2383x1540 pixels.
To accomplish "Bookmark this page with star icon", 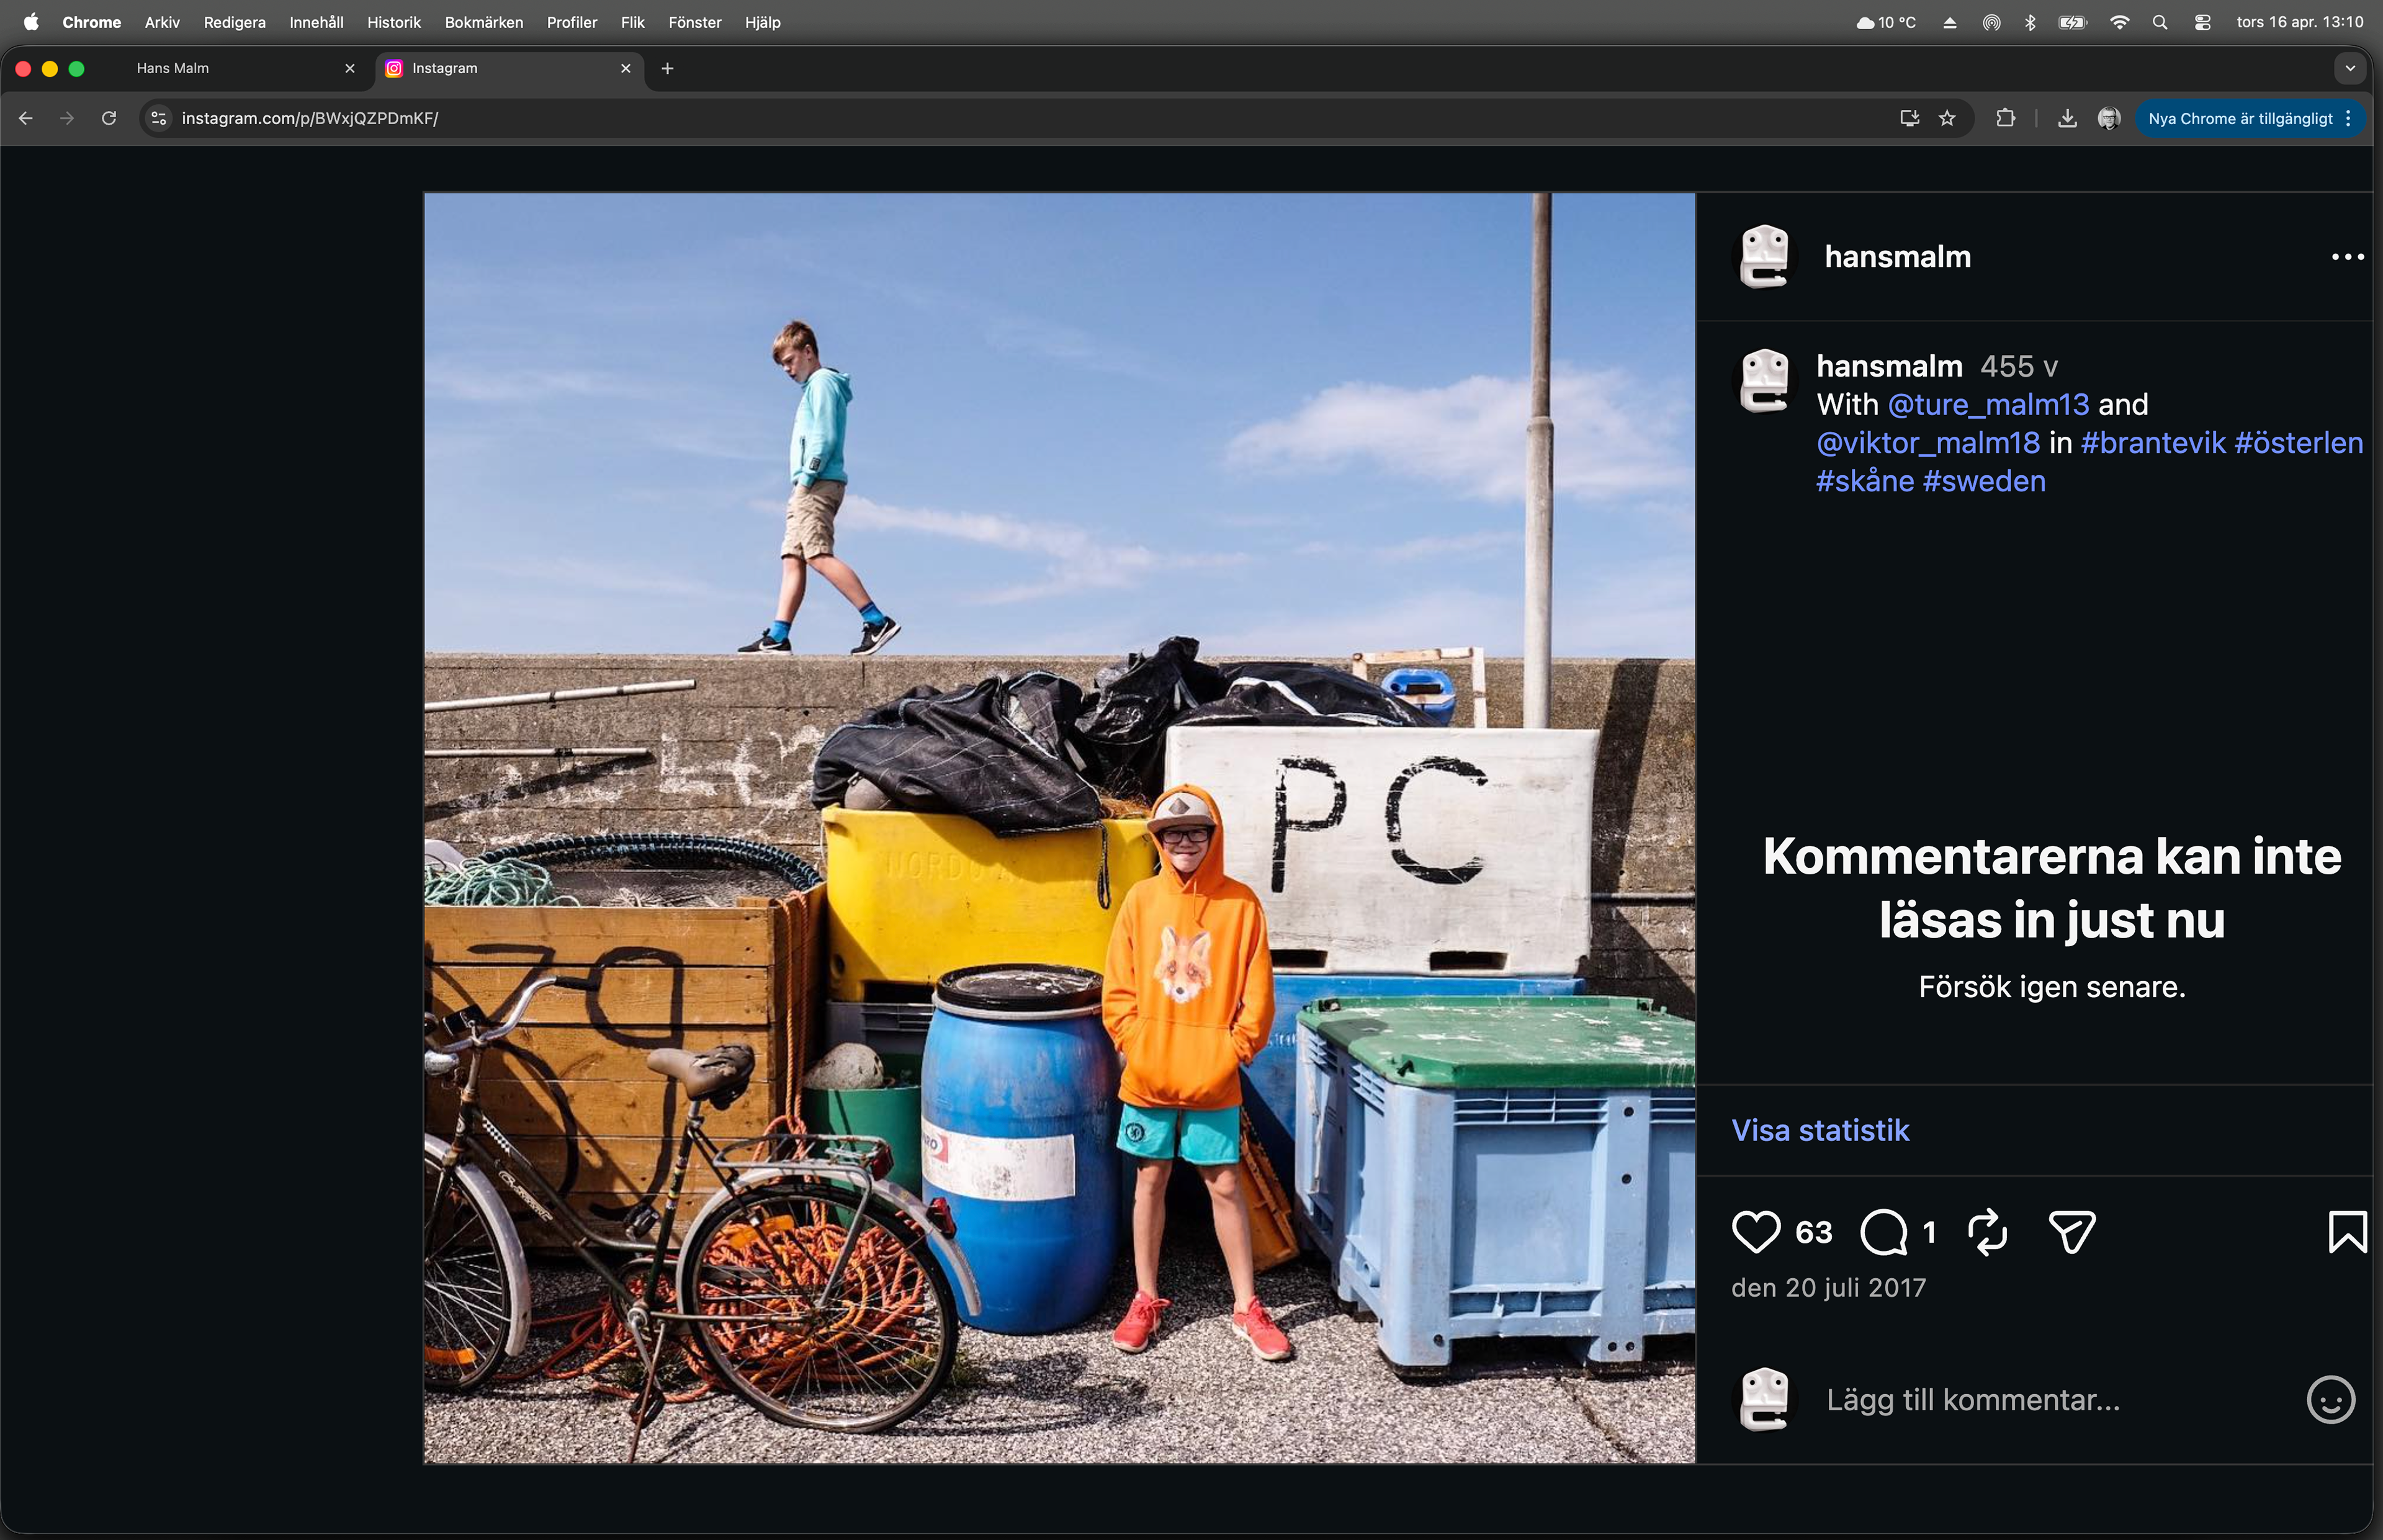I will (1946, 119).
